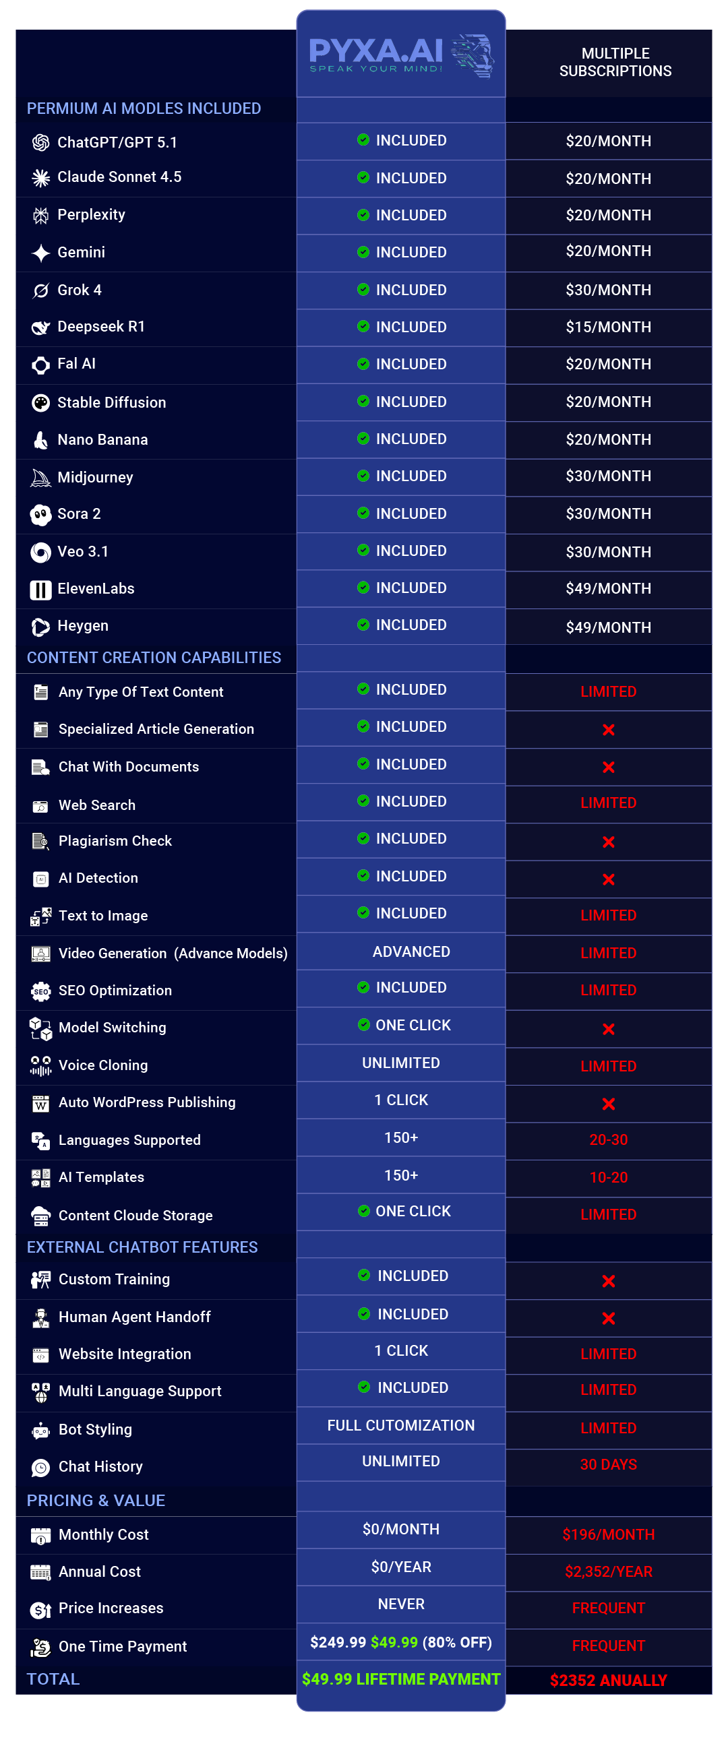Click the Text to Image icon
The width and height of the screenshot is (728, 1752).
pos(41,916)
